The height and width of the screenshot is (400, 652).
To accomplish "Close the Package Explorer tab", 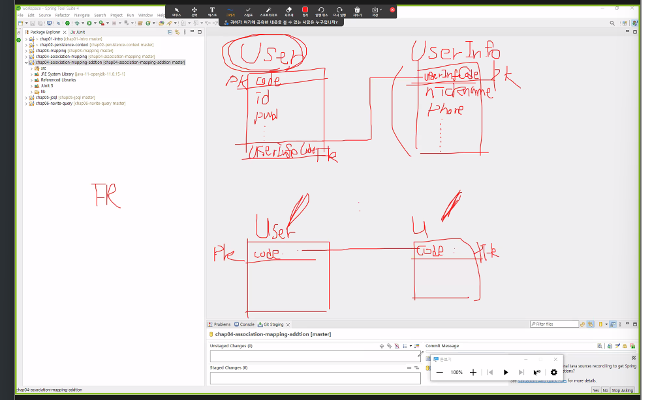I will (x=65, y=33).
